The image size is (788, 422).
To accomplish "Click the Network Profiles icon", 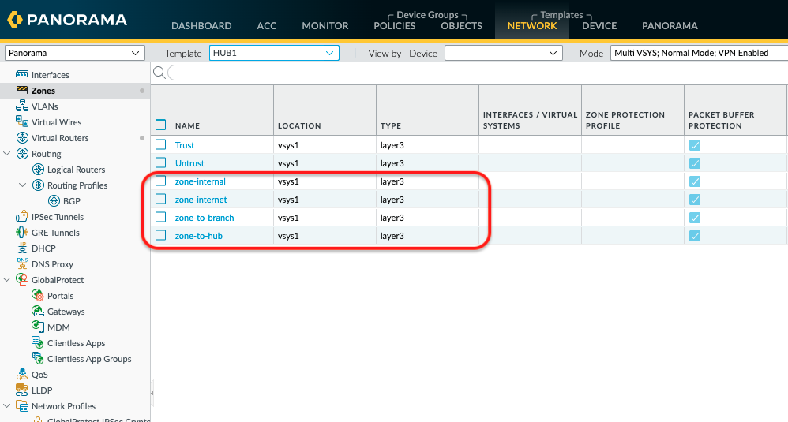I will [22, 405].
